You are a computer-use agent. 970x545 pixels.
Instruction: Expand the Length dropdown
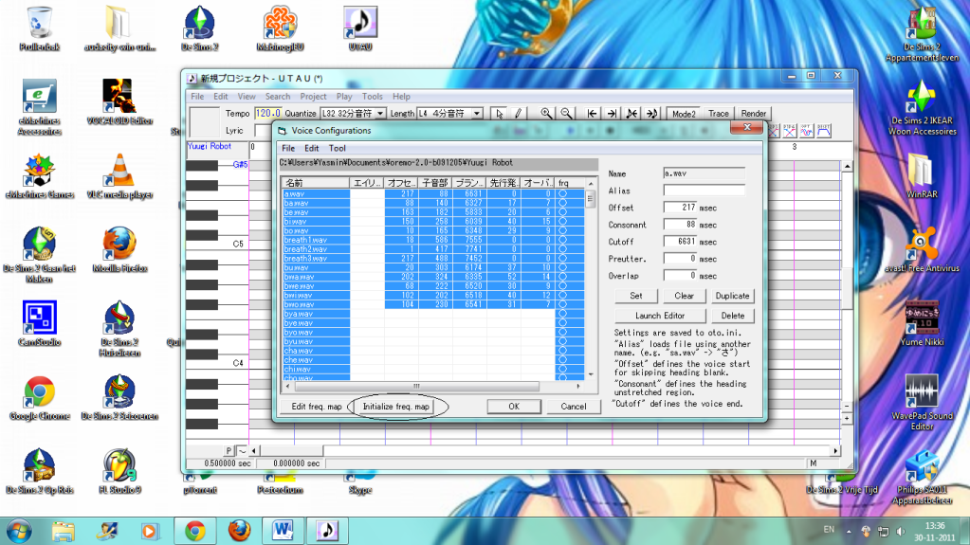(477, 114)
